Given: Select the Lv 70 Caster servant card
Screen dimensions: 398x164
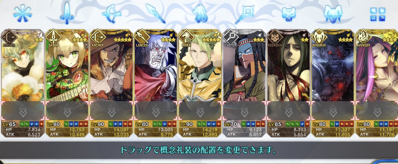Looking at the screenshot, I should pos(244,83).
